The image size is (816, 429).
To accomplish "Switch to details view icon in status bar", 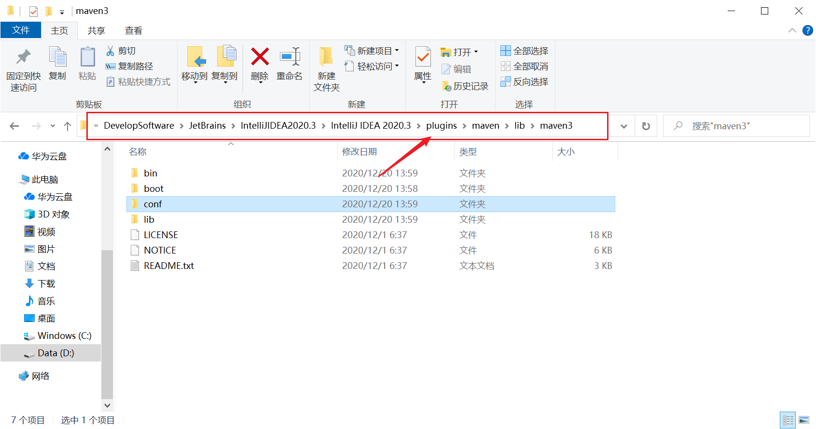I will tap(788, 420).
